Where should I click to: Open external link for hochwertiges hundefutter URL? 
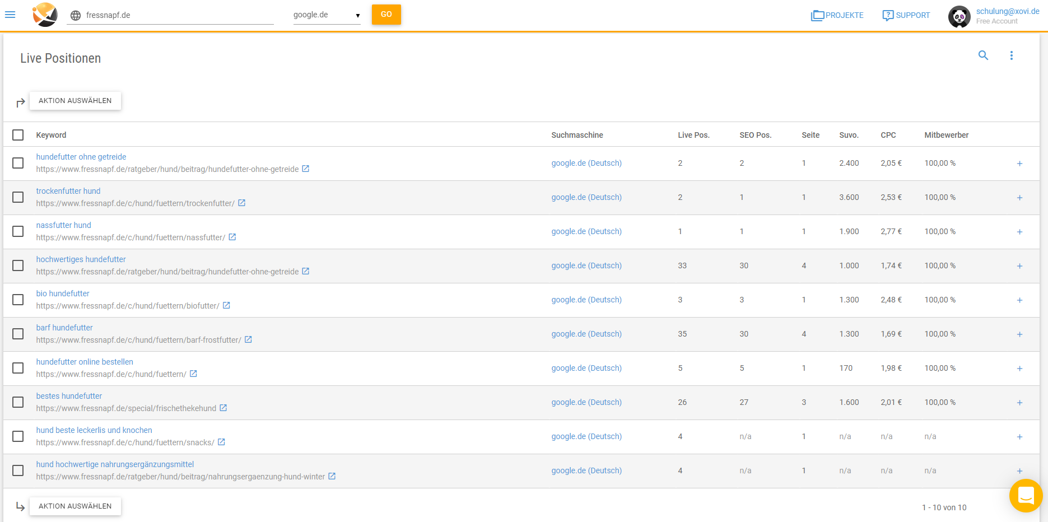coord(306,271)
